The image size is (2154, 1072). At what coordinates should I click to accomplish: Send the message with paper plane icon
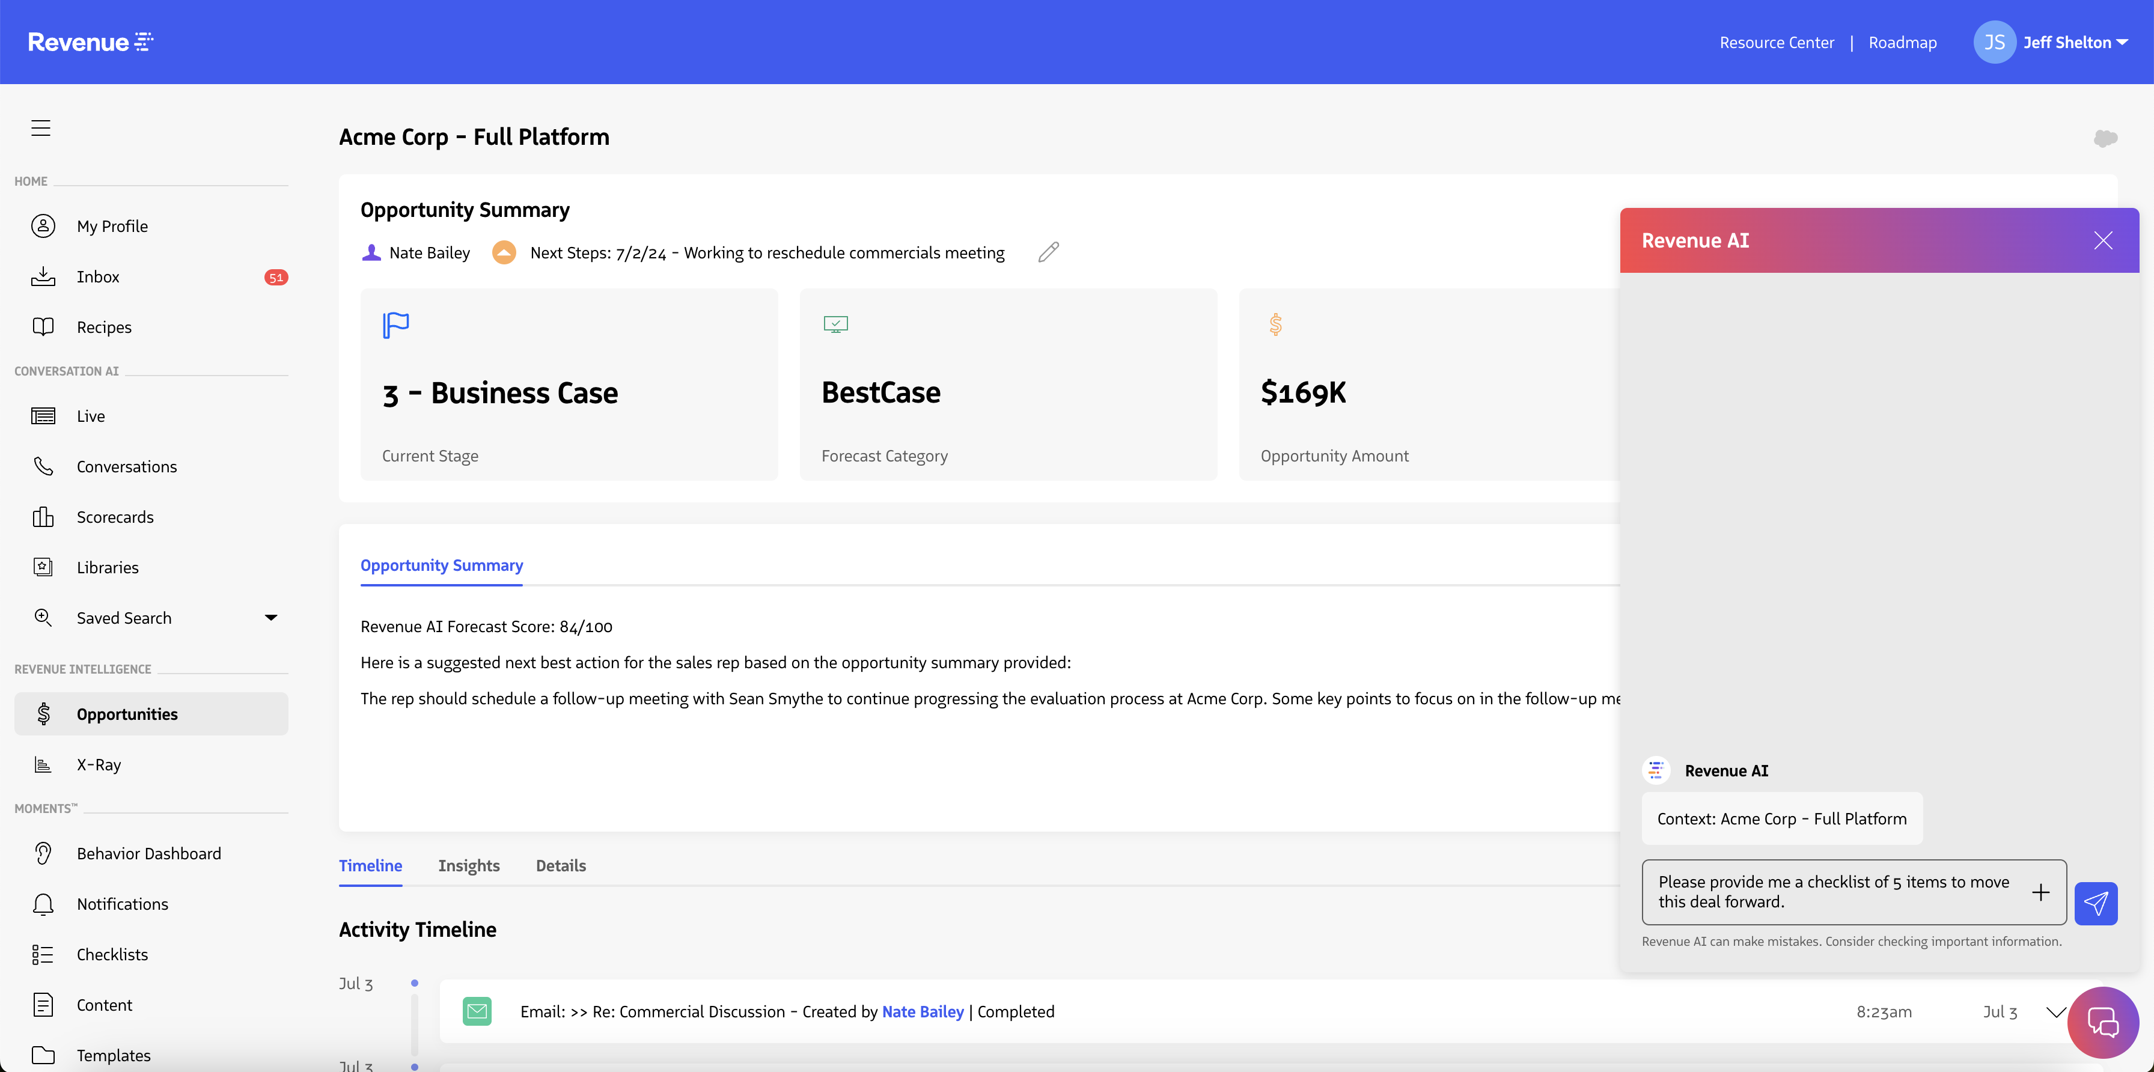(2096, 903)
